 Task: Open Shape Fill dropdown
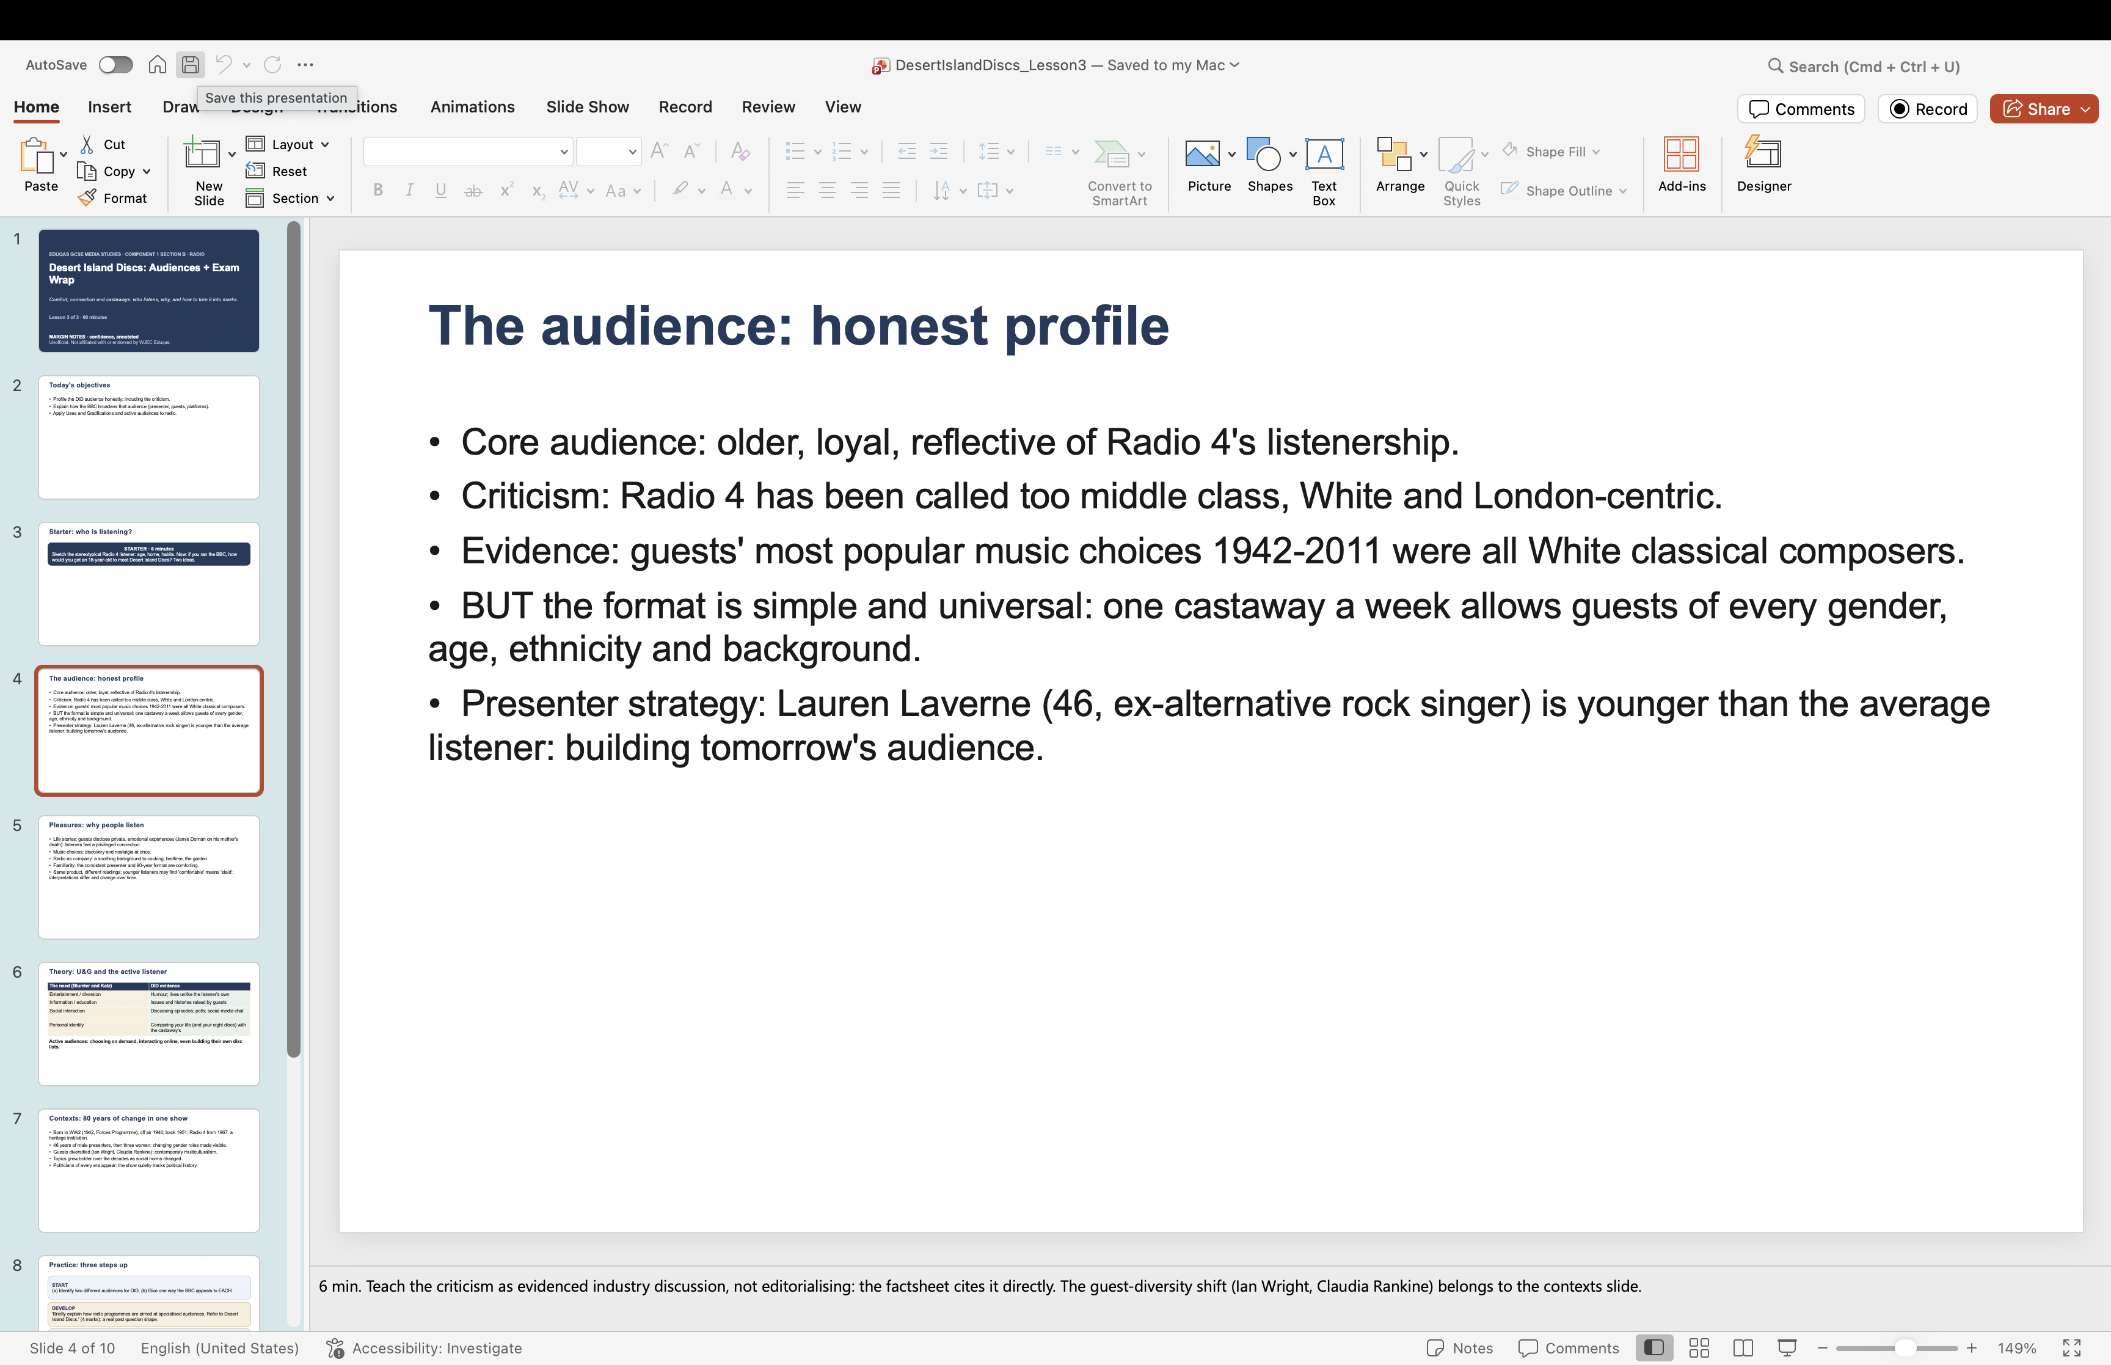click(x=1551, y=152)
